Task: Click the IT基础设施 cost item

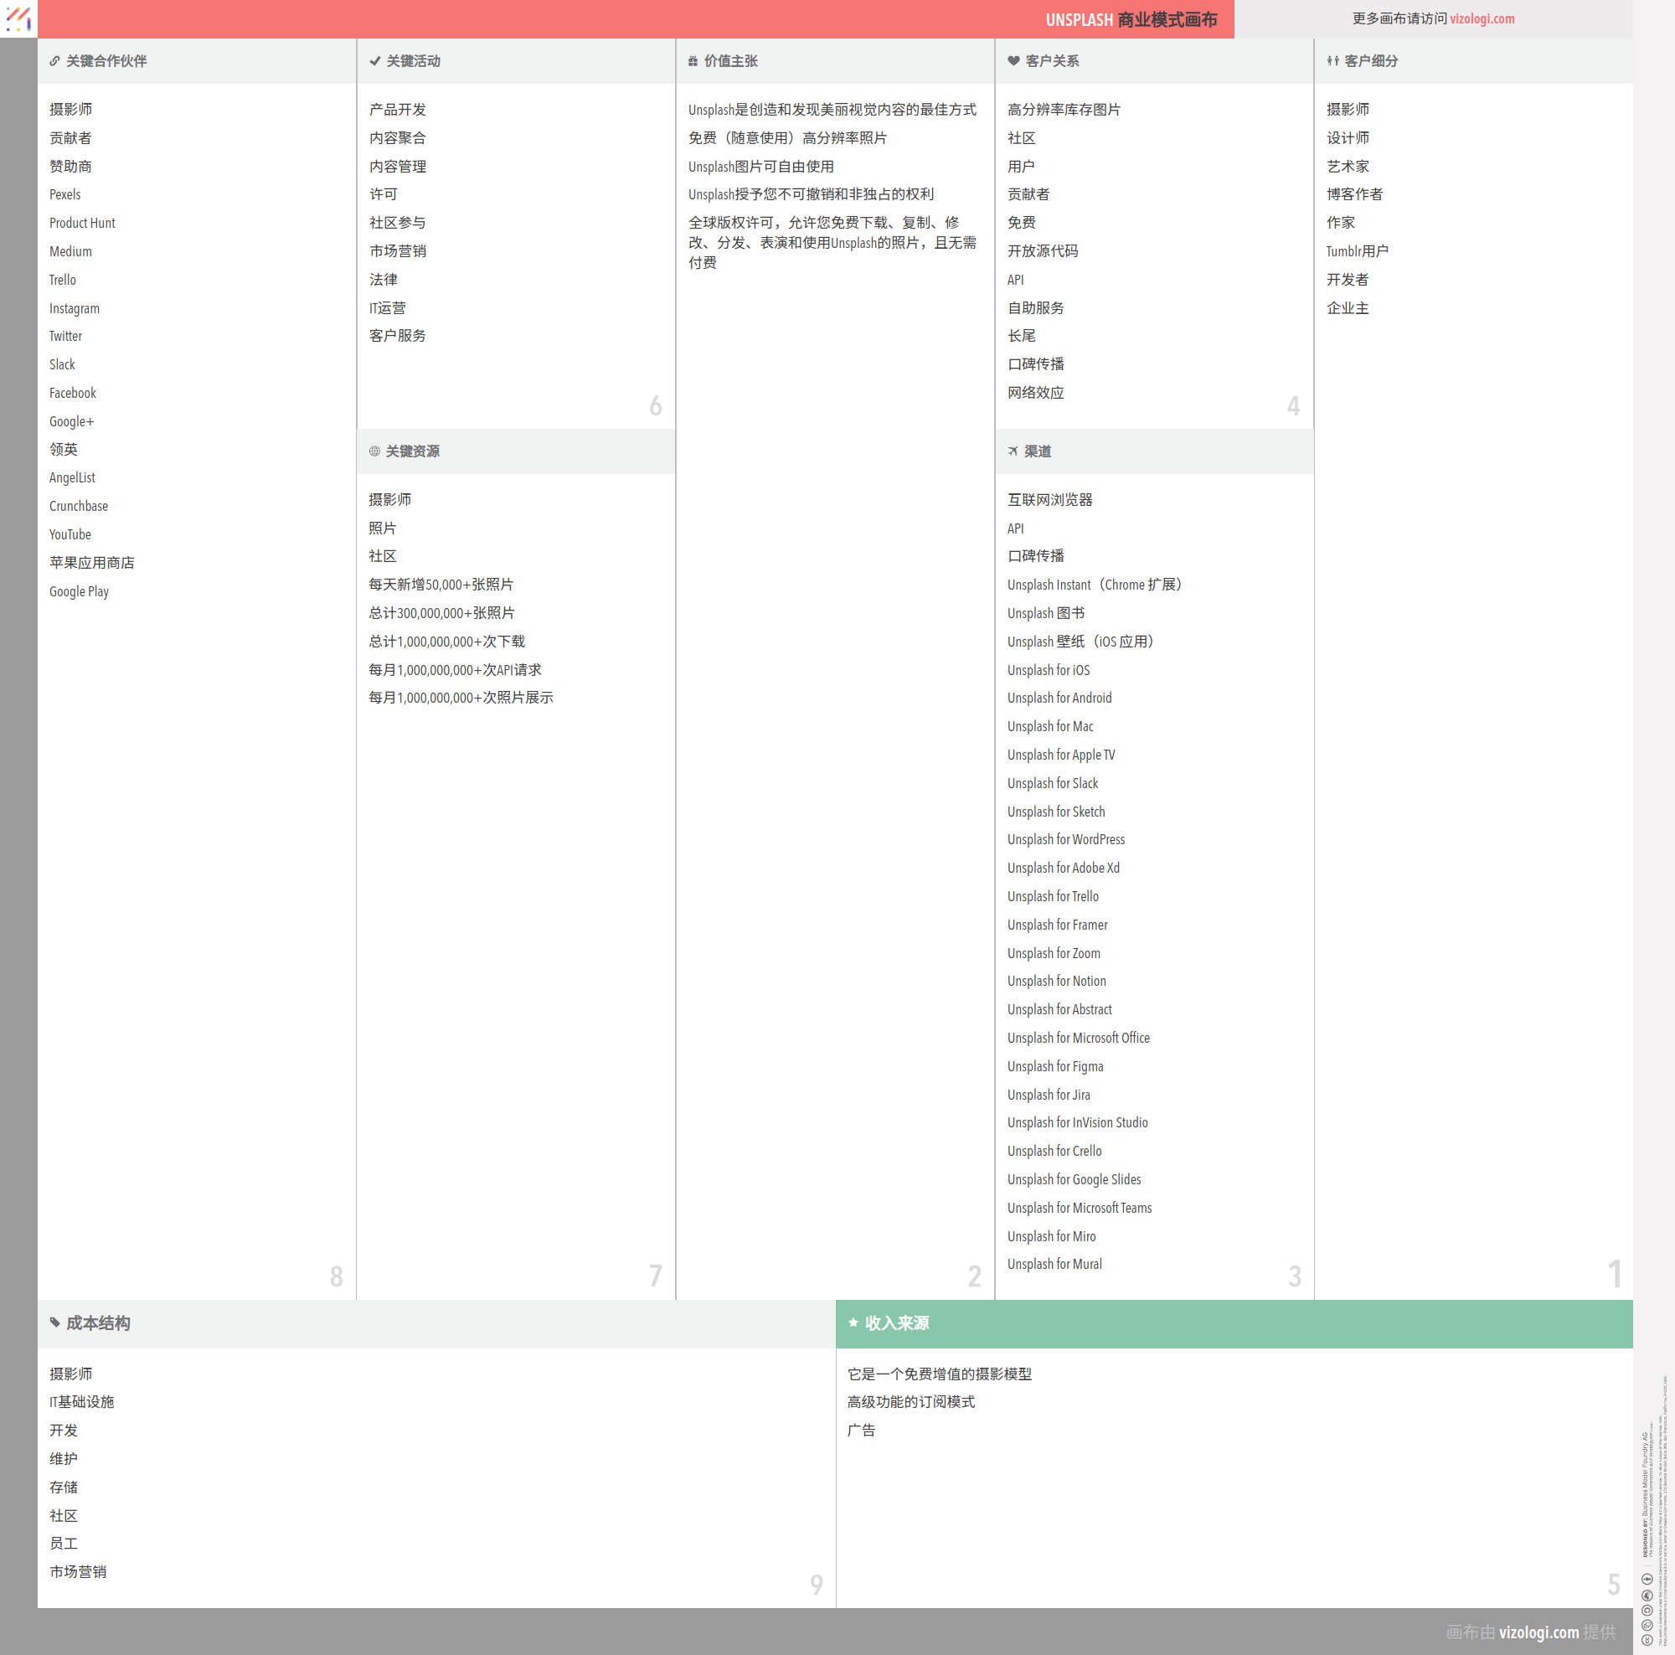Action: pos(81,1402)
